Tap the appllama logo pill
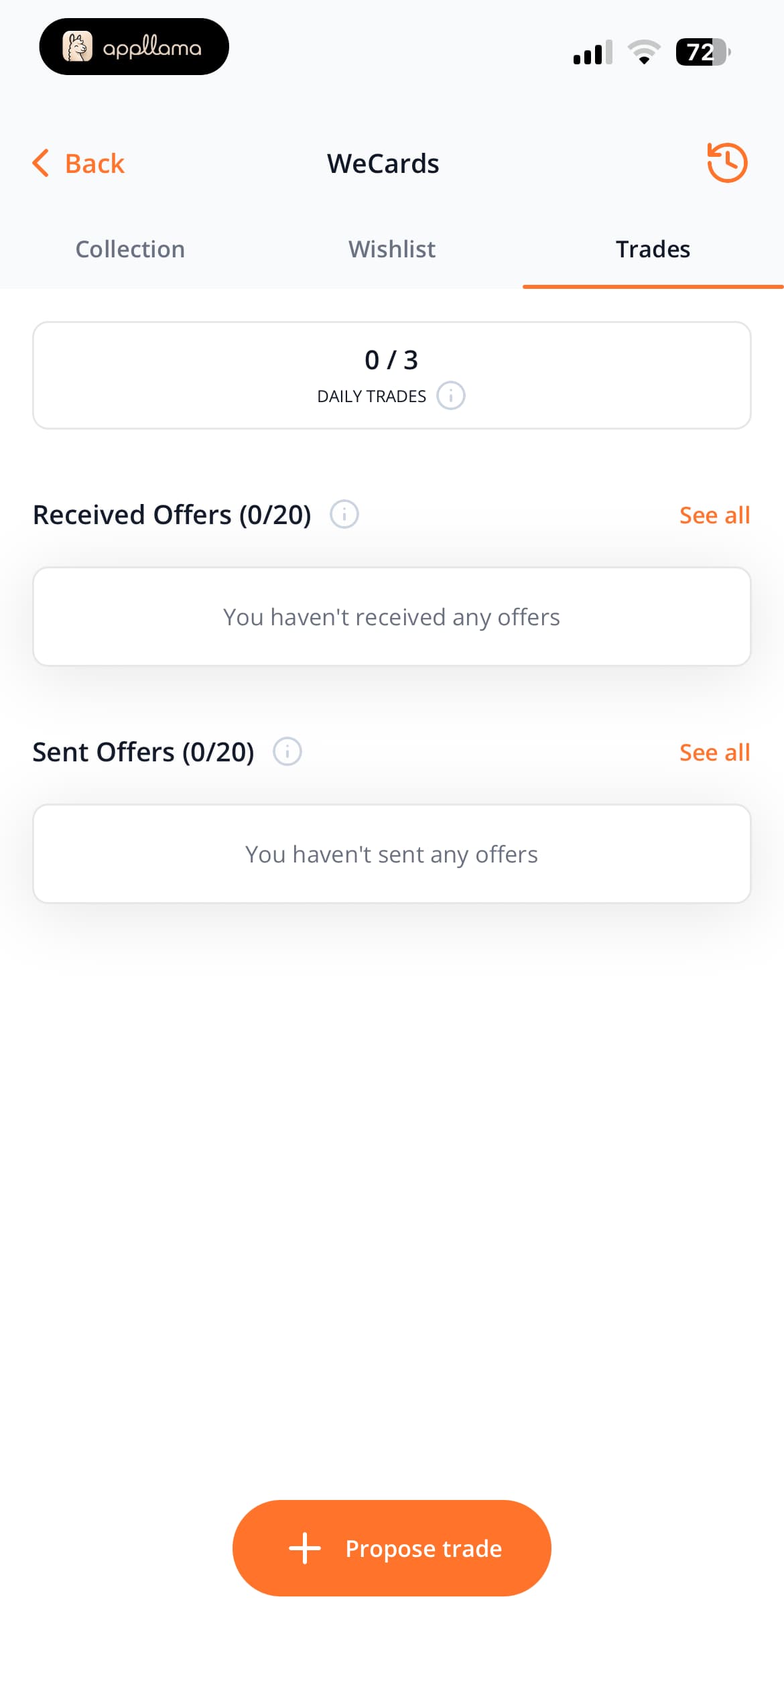 pos(134,47)
